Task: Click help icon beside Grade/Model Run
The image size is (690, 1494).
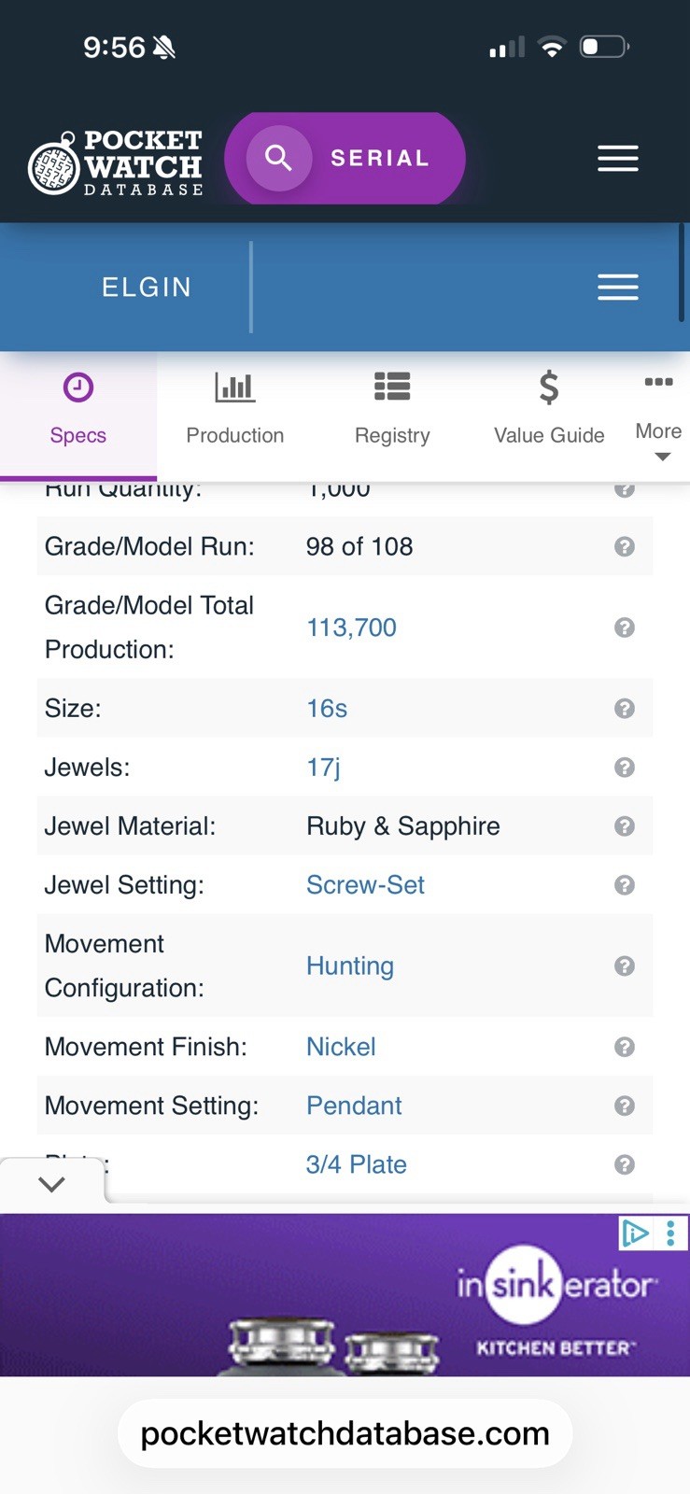Action: click(x=625, y=546)
